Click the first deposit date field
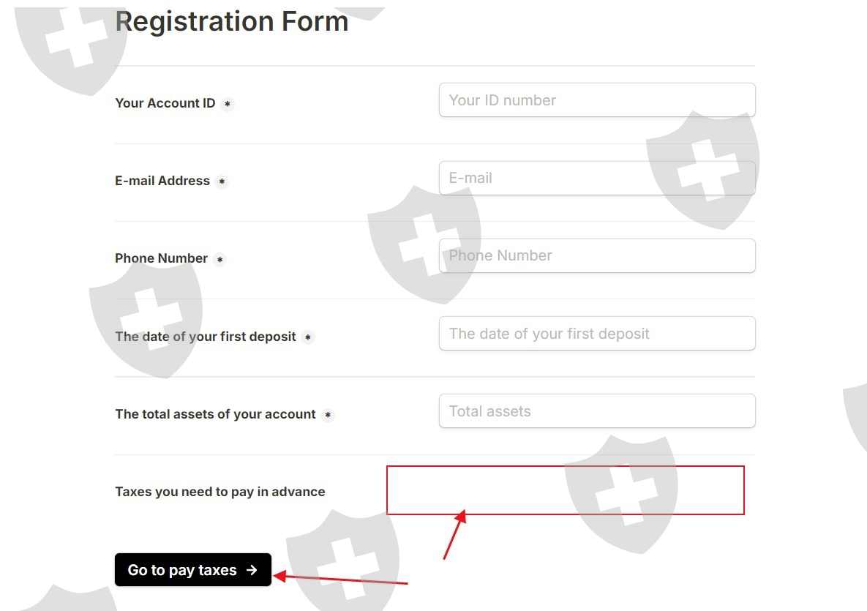This screenshot has height=611, width=867. tap(596, 334)
